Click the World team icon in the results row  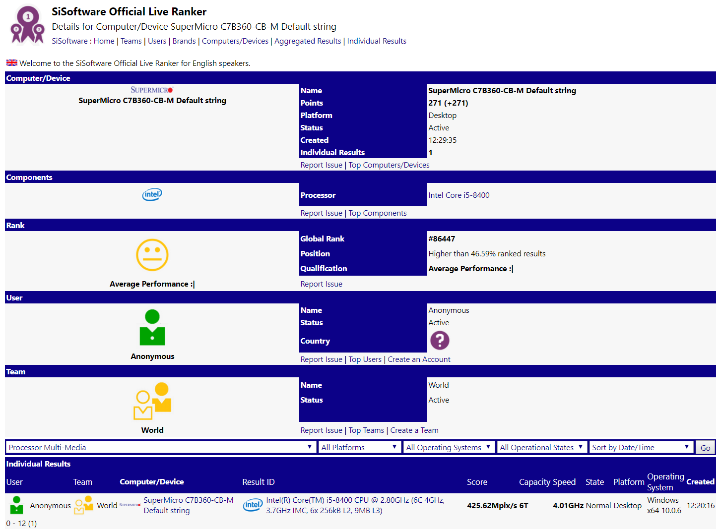(x=83, y=505)
